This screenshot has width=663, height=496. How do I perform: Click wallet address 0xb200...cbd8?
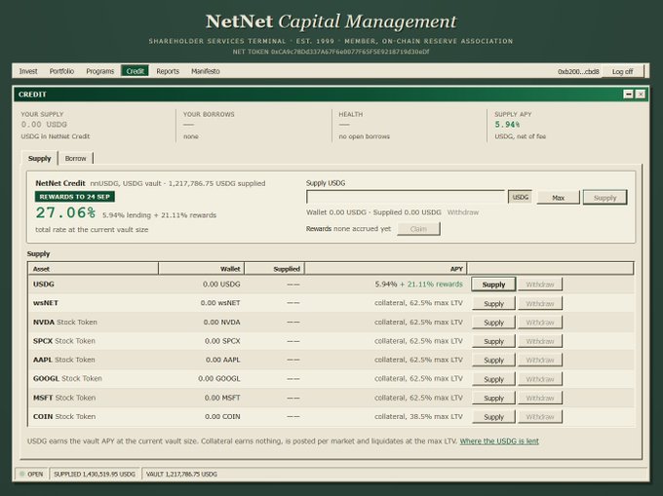[x=578, y=71]
